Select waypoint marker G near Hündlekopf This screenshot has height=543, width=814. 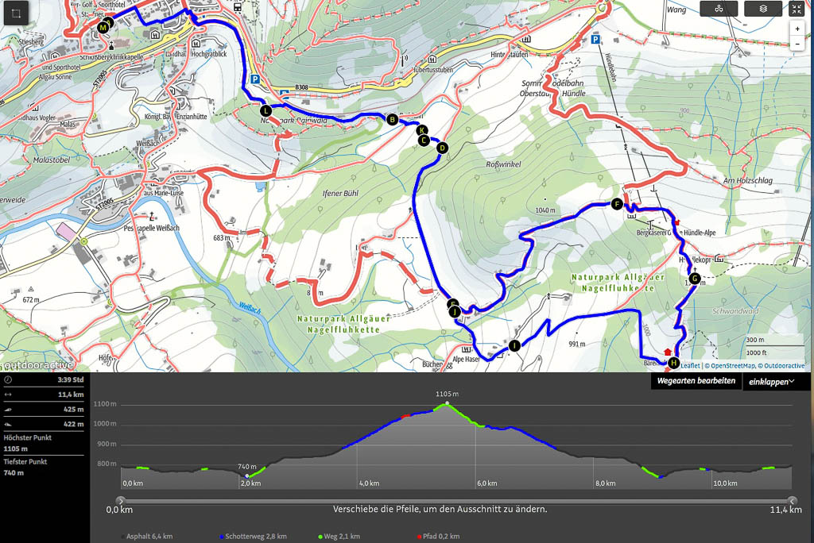pyautogui.click(x=695, y=279)
